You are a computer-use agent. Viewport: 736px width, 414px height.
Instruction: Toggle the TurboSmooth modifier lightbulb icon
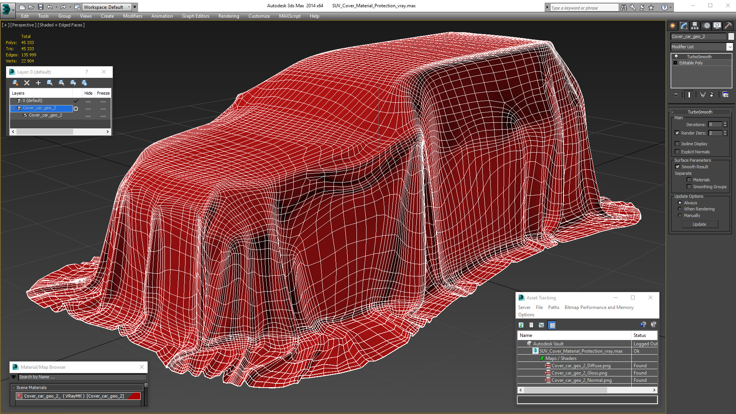tap(676, 57)
